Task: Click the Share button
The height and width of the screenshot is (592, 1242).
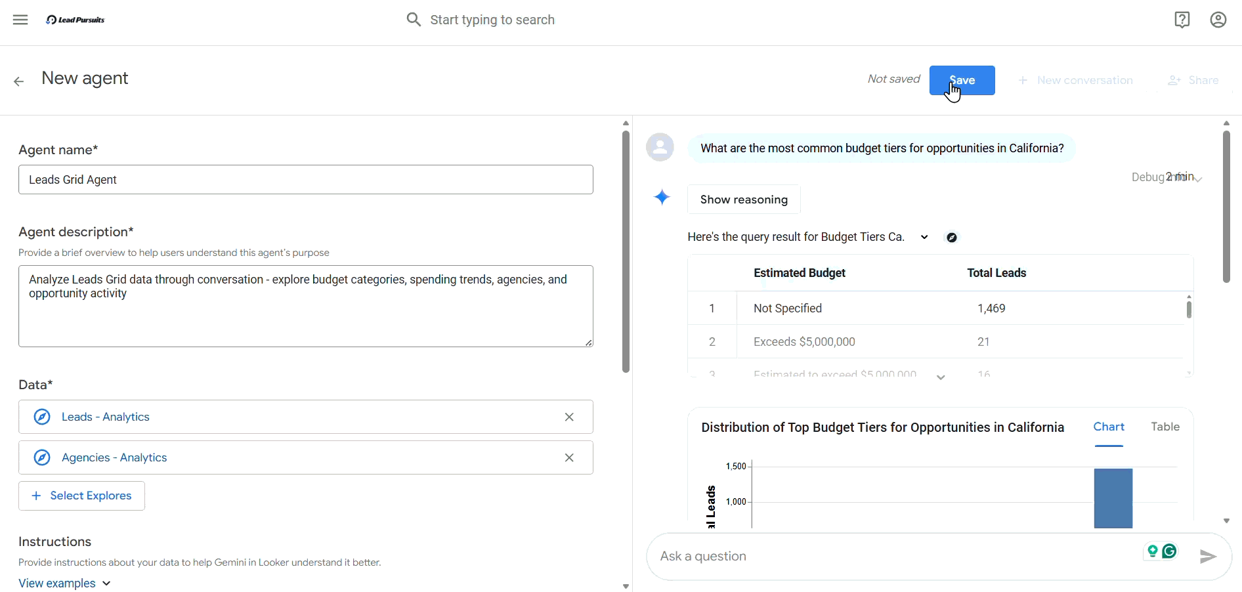Action: [x=1193, y=81]
